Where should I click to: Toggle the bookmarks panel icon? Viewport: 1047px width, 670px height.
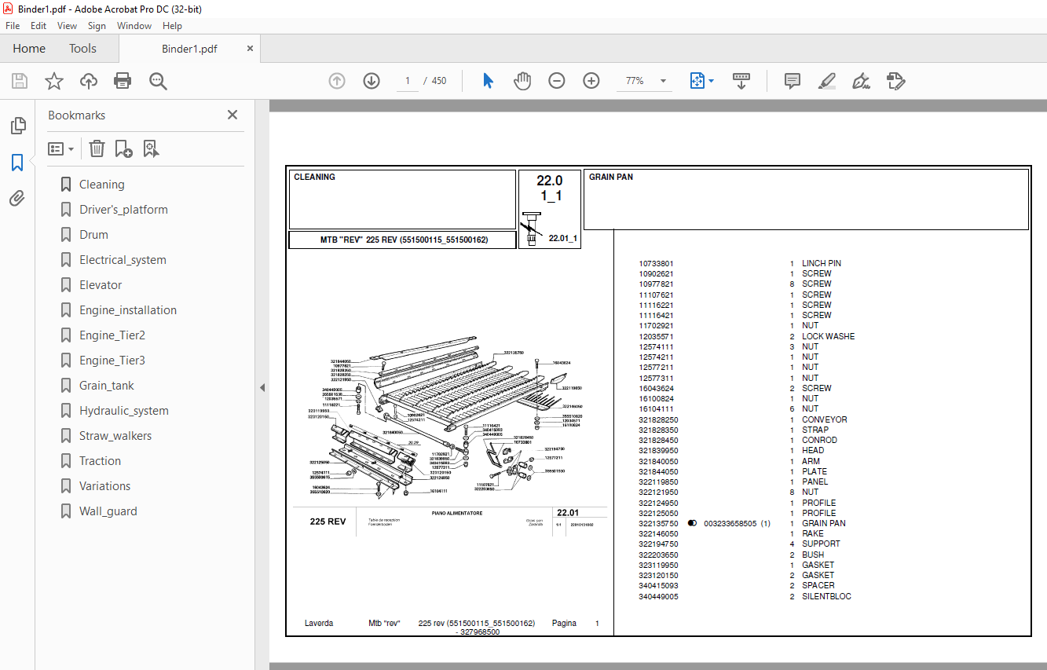(17, 163)
